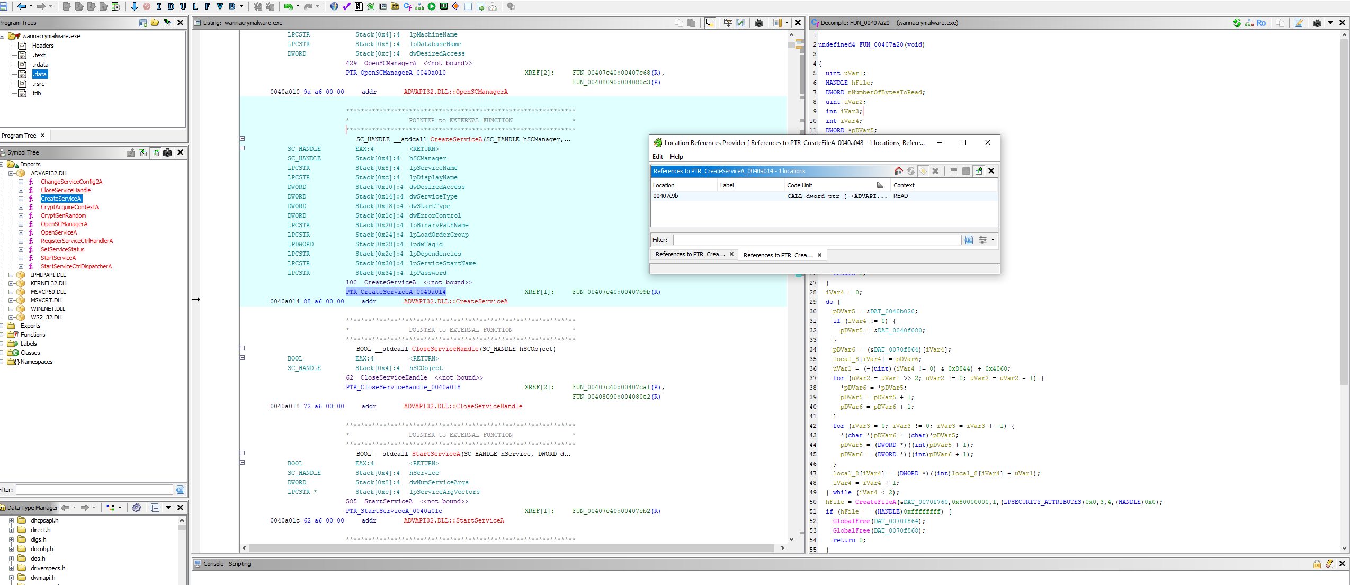Open the Data Type Manager menu arrow
This screenshot has width=1350, height=585.
coord(168,507)
